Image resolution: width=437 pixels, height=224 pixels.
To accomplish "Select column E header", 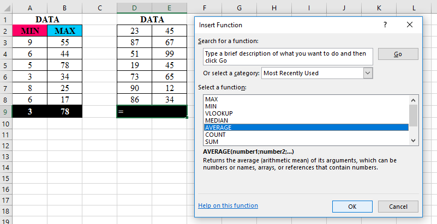I will 170,8.
